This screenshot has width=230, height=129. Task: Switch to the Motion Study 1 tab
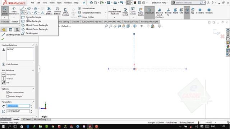click(41, 119)
